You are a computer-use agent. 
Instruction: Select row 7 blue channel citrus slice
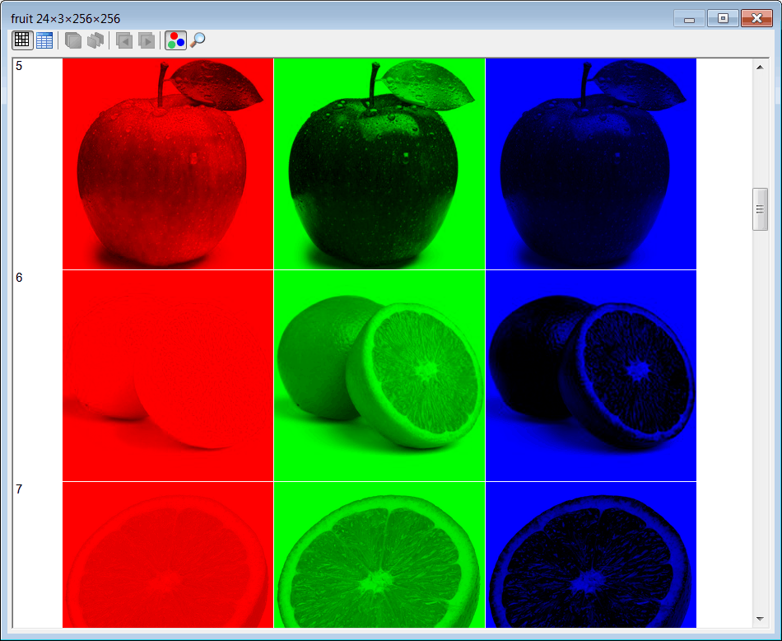[591, 554]
